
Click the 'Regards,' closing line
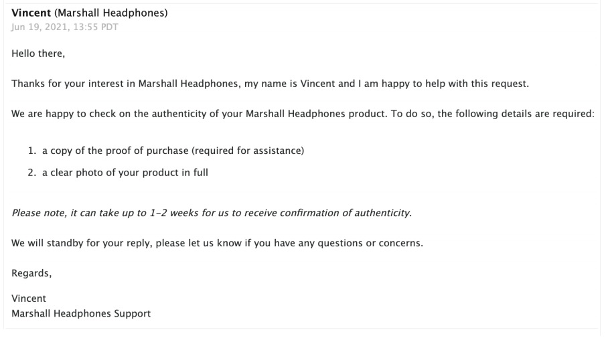tap(31, 273)
